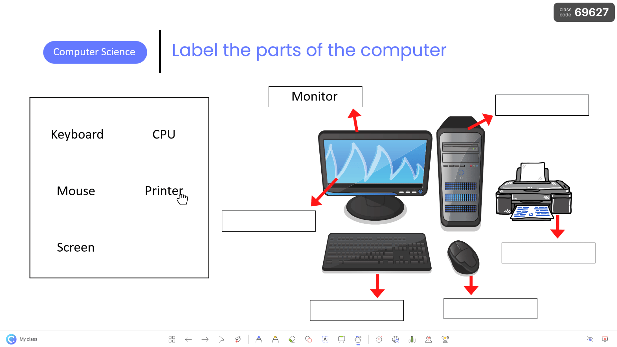The width and height of the screenshot is (617, 347).
Task: Select the text insertion tool
Action: tap(325, 339)
